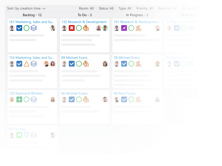Open card 120 Raymond Winters
Viewport: 222px width, 166px height.
point(26,93)
